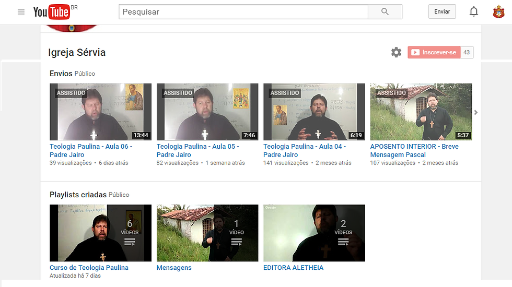The width and height of the screenshot is (512, 287).
Task: Open the Envios section heading
Action: (x=61, y=74)
